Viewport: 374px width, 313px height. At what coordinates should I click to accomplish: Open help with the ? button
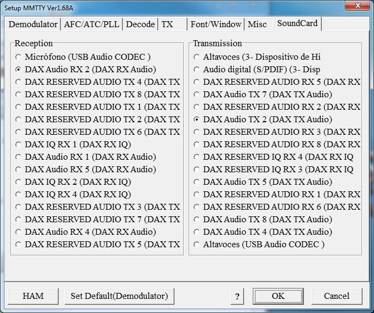[238, 296]
